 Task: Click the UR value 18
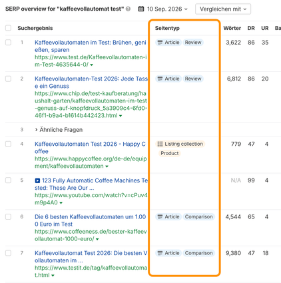(x=266, y=253)
